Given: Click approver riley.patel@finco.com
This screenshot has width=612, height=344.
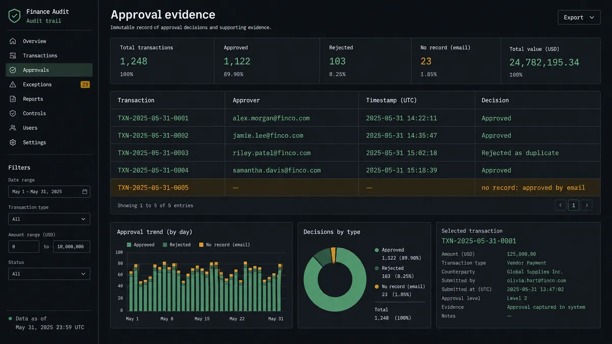Looking at the screenshot, I should pos(271,153).
